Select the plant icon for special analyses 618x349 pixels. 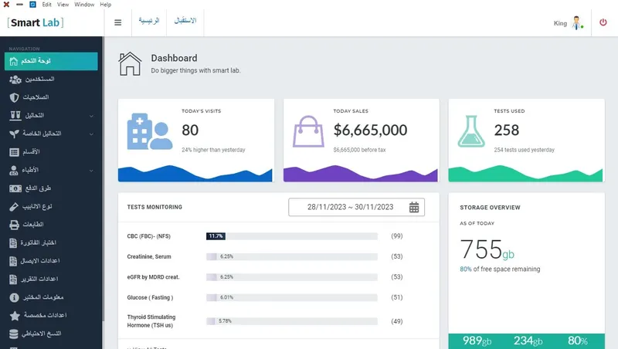(14, 134)
